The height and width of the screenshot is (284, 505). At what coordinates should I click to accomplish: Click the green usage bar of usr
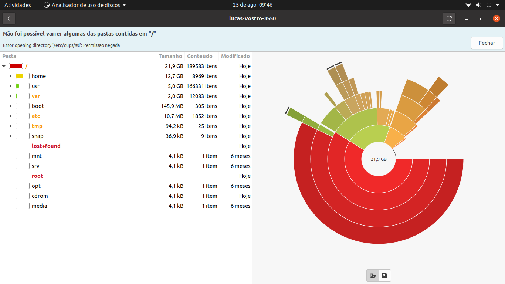pyautogui.click(x=23, y=86)
